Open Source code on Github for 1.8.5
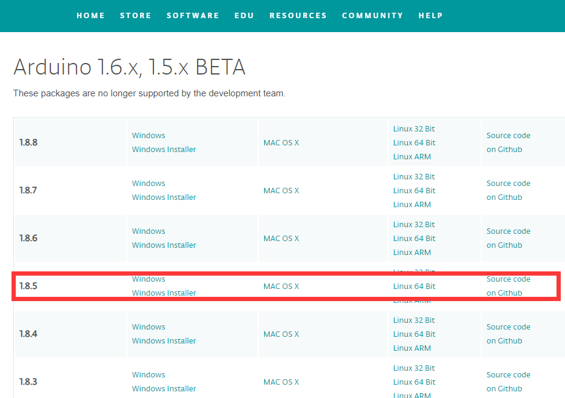Image resolution: width=565 pixels, height=398 pixels. tap(508, 286)
